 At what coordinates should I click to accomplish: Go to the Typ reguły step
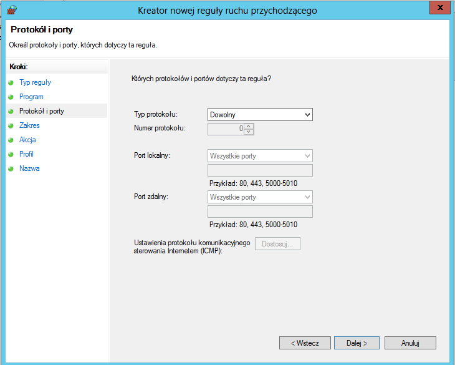pos(35,82)
